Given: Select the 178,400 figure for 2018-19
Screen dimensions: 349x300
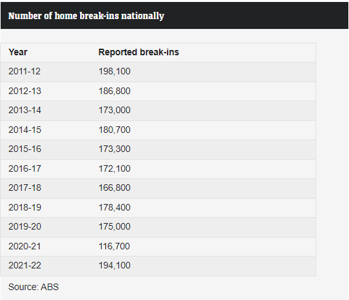Looking at the screenshot, I should [114, 208].
